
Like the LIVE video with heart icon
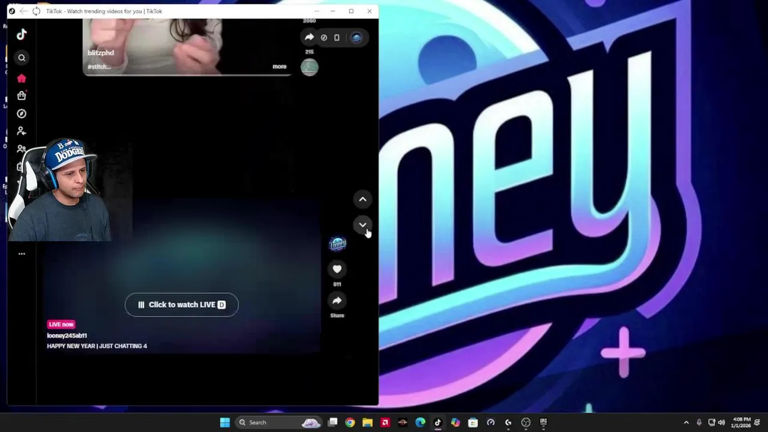tap(337, 269)
